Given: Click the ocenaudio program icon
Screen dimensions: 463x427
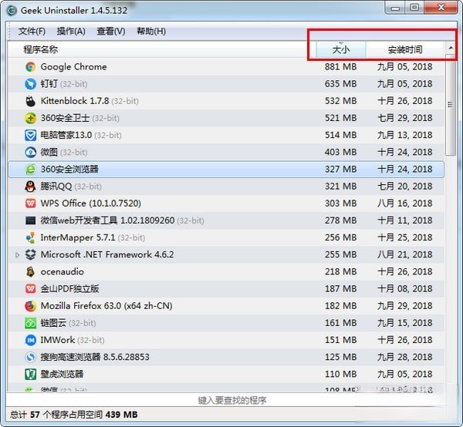Looking at the screenshot, I should 30,272.
